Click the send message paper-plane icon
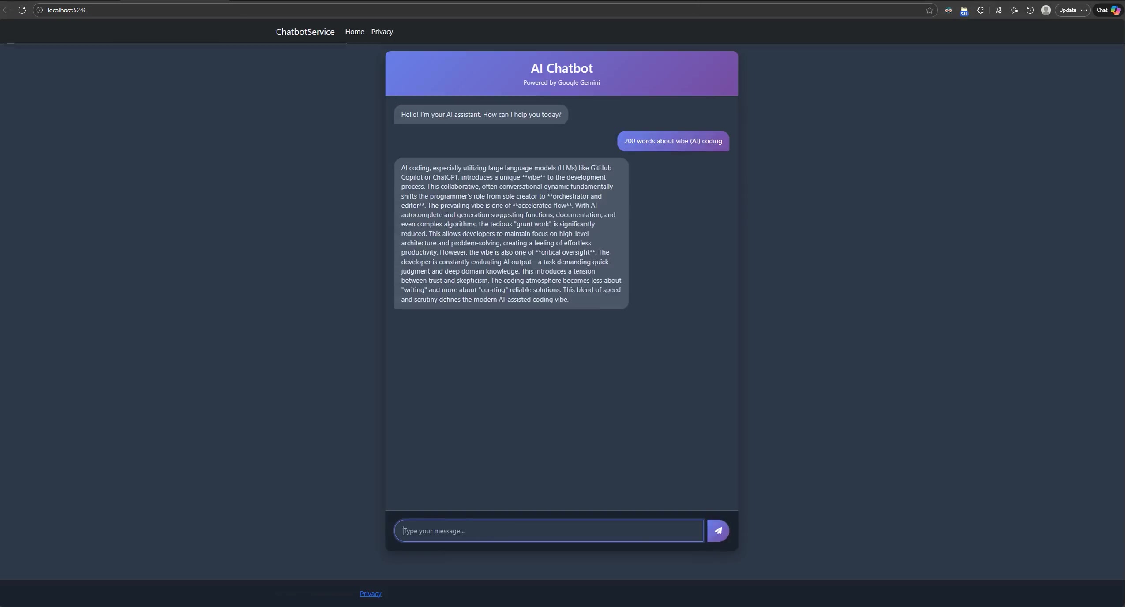1125x607 pixels. (x=718, y=530)
